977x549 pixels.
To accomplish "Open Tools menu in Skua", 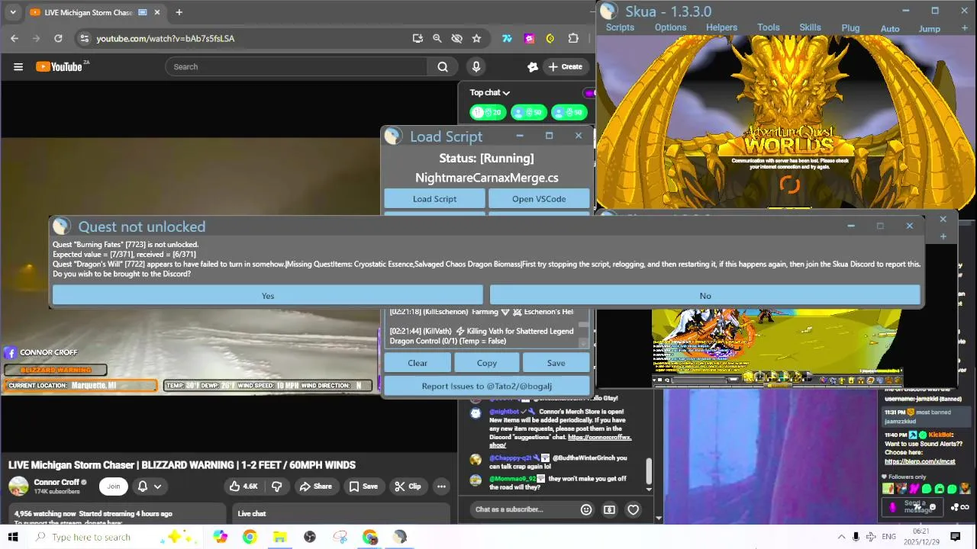I will (769, 27).
